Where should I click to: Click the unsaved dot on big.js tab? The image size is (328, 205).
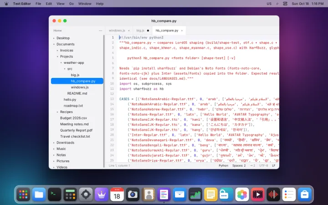coord(148,31)
